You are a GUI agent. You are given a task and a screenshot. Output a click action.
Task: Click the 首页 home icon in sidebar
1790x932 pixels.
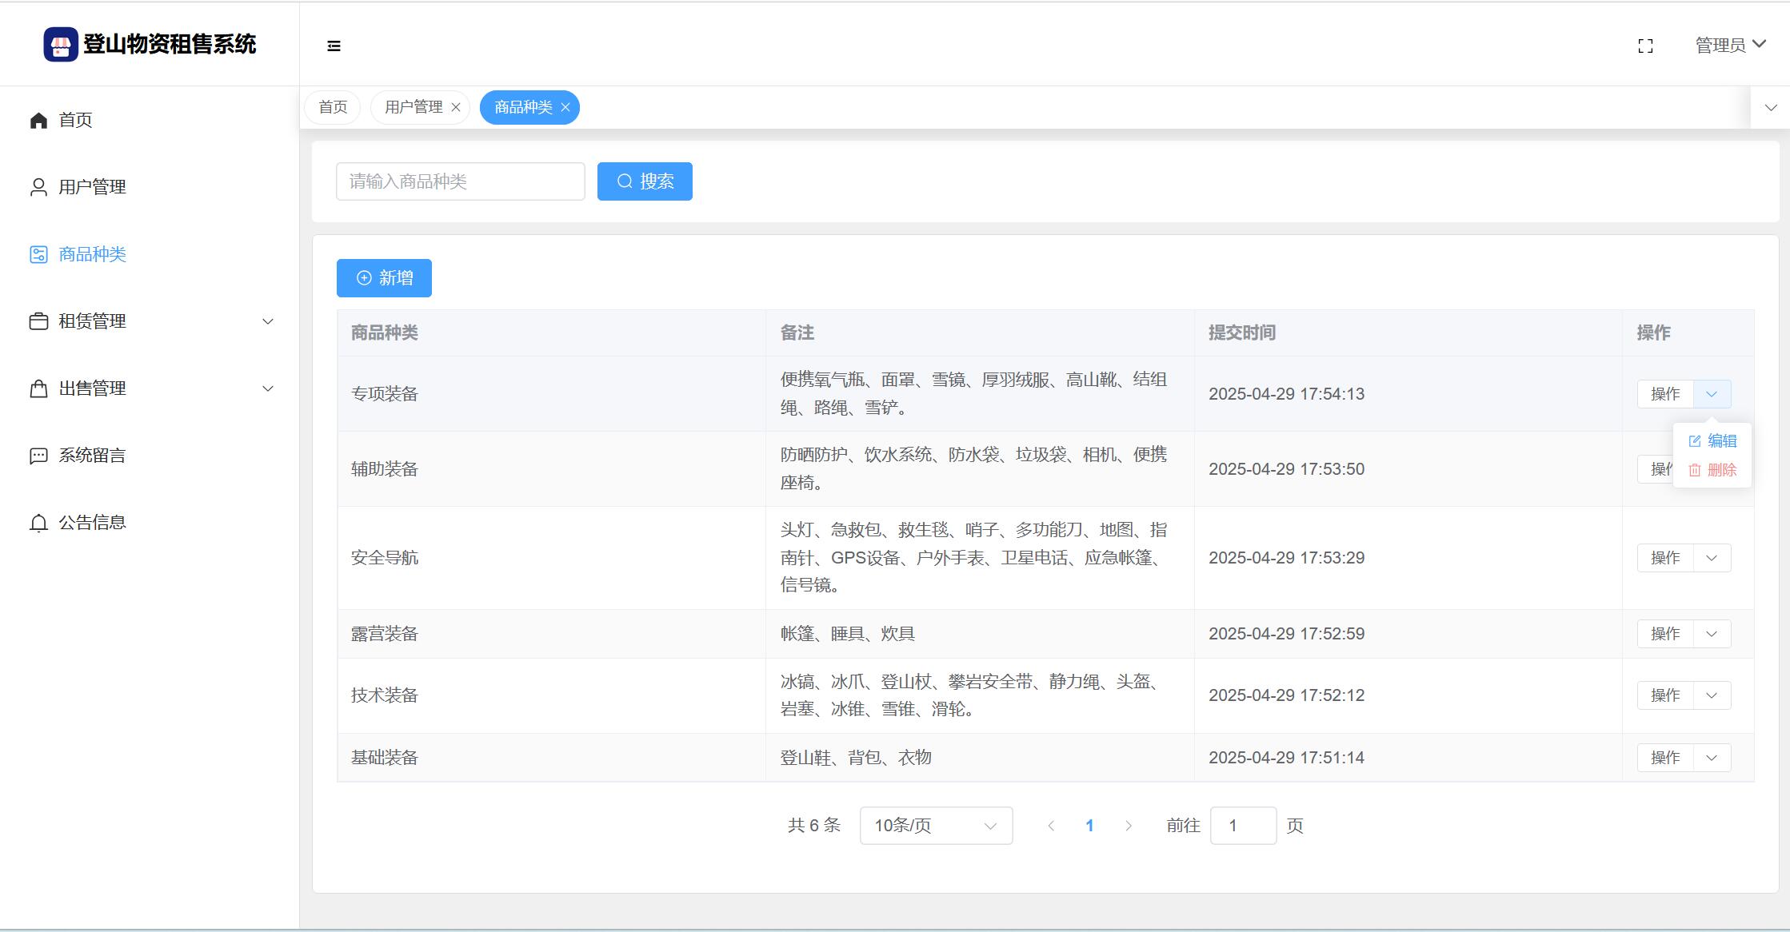click(x=38, y=121)
